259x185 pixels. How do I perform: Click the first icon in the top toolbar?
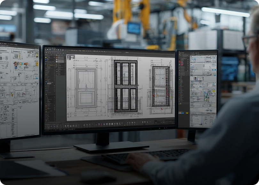pos(45,50)
